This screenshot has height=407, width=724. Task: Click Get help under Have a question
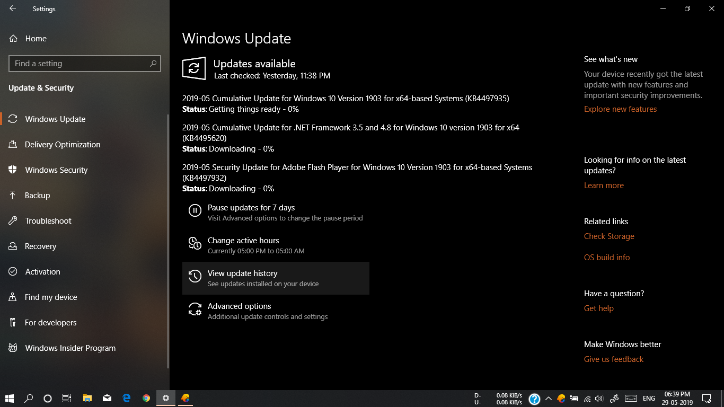(598, 308)
